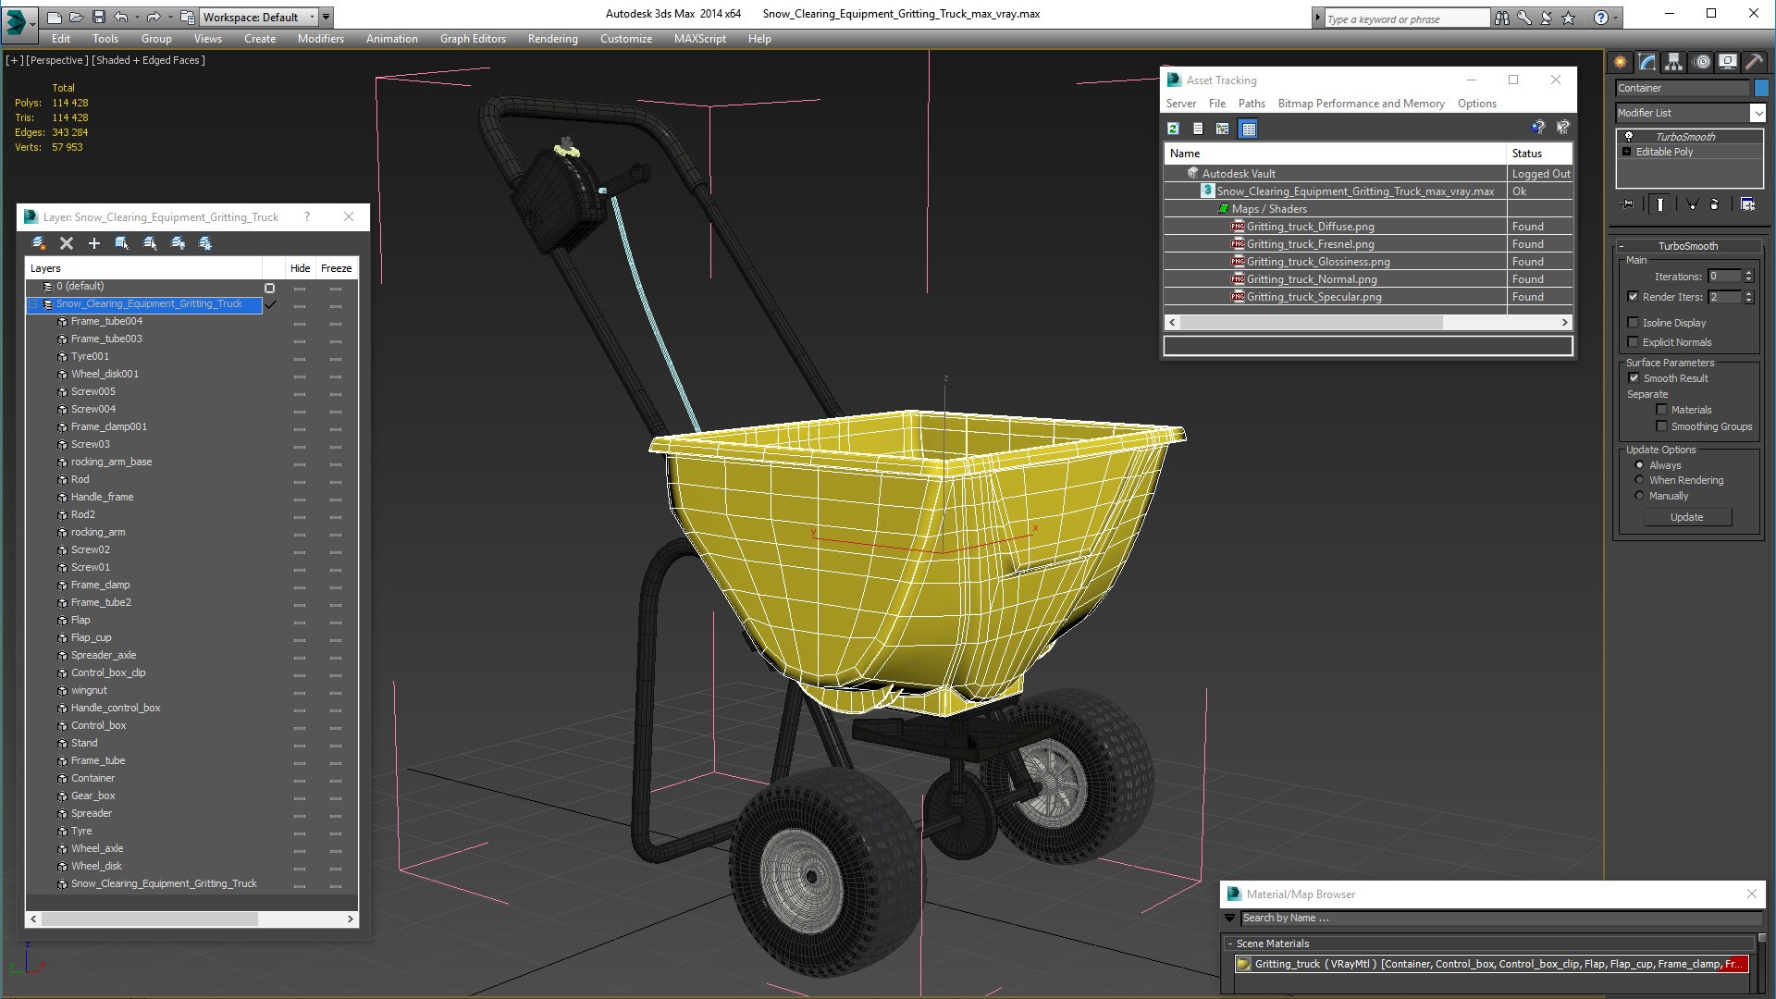Screen dimensions: 1776x999
Task: Click the Search by Name field
Action: tap(1498, 918)
